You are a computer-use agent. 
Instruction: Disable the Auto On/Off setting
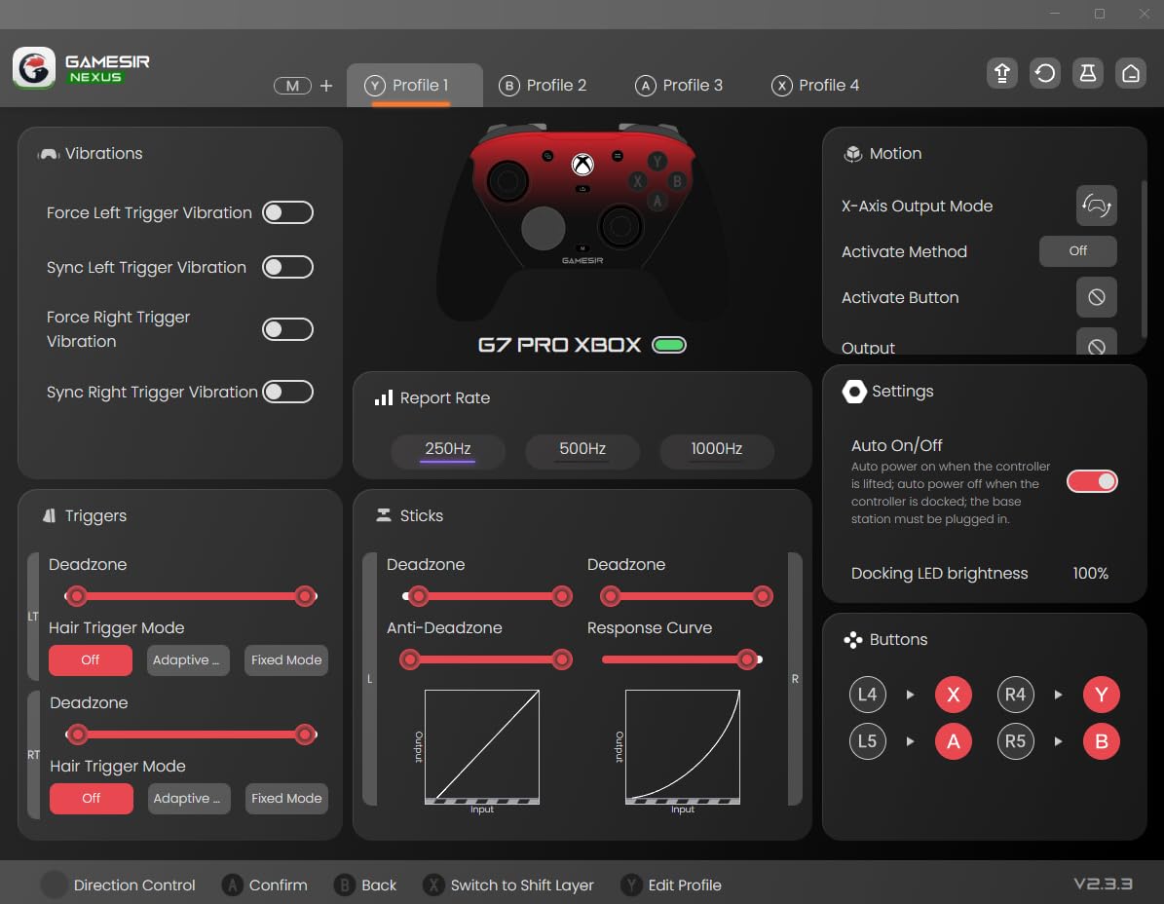point(1092,480)
